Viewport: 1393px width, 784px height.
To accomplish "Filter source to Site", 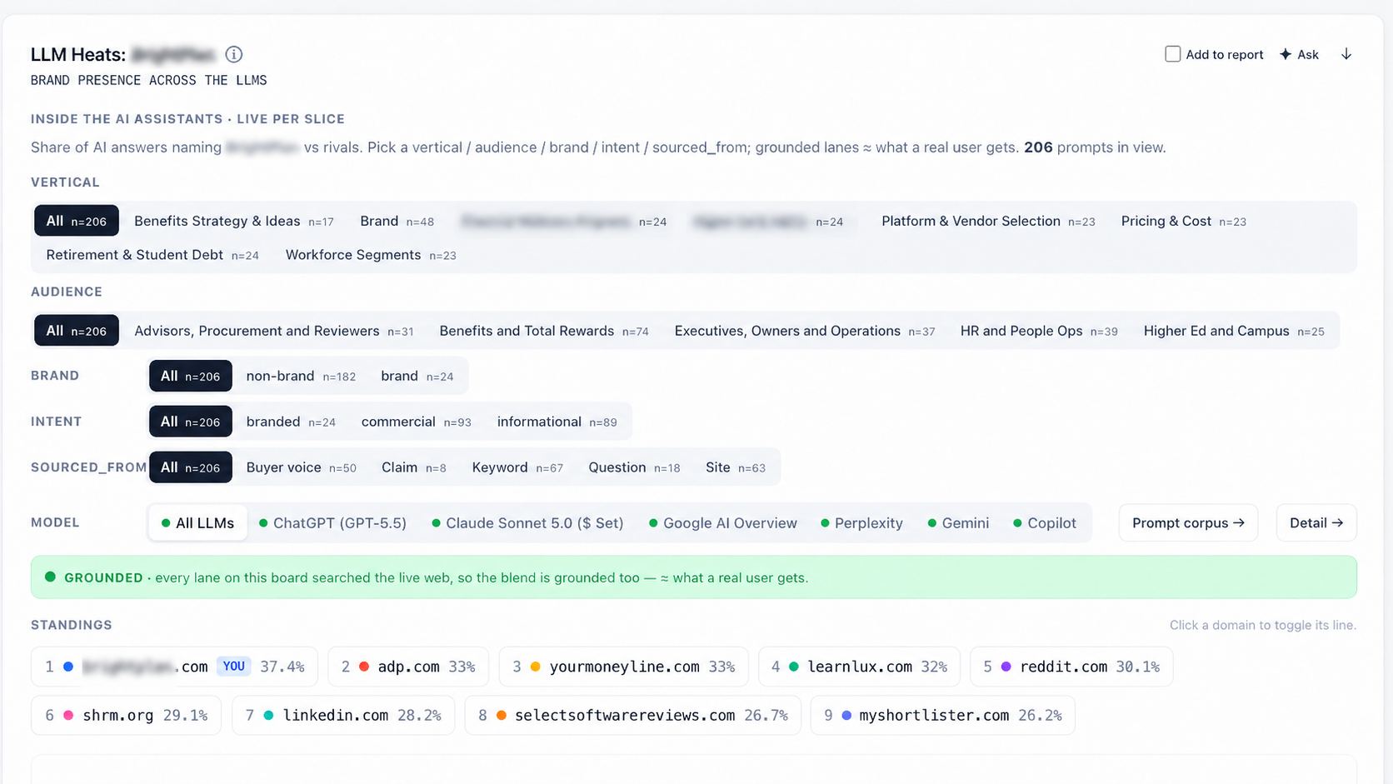I will (735, 467).
